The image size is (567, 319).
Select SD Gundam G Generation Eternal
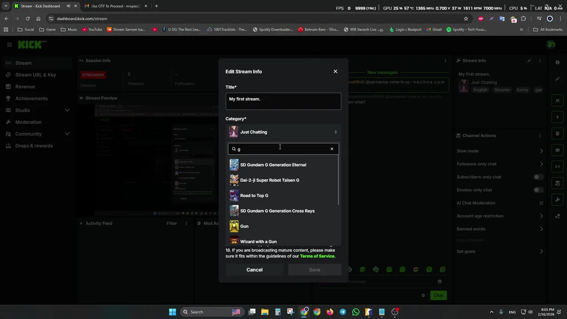[x=283, y=165]
